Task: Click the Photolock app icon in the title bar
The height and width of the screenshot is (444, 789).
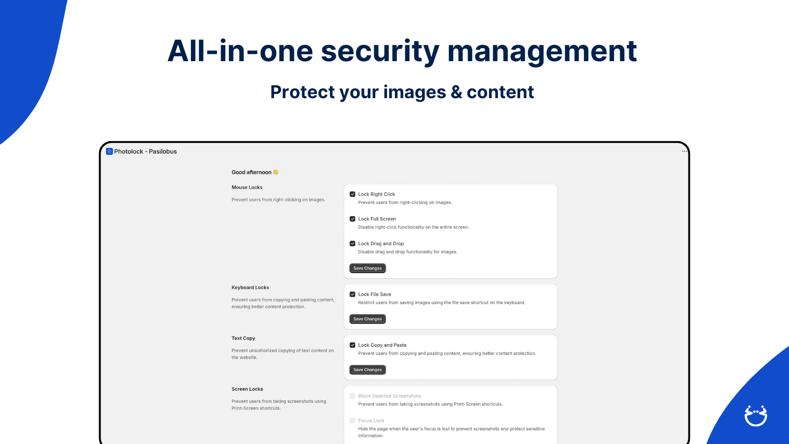Action: click(109, 151)
